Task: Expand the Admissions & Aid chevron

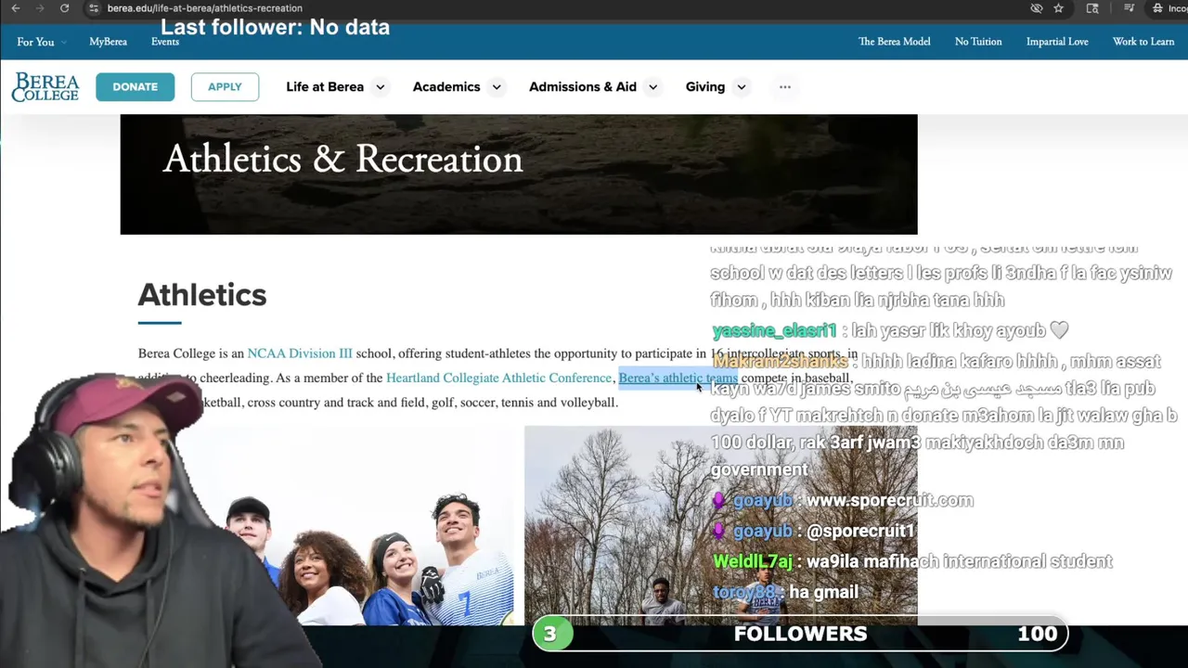Action: tap(652, 87)
